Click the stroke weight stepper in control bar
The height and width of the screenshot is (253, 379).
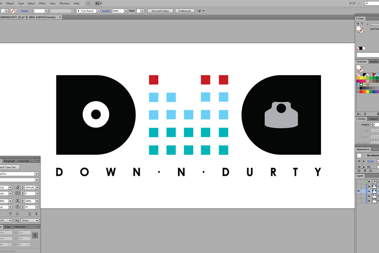[x=32, y=11]
